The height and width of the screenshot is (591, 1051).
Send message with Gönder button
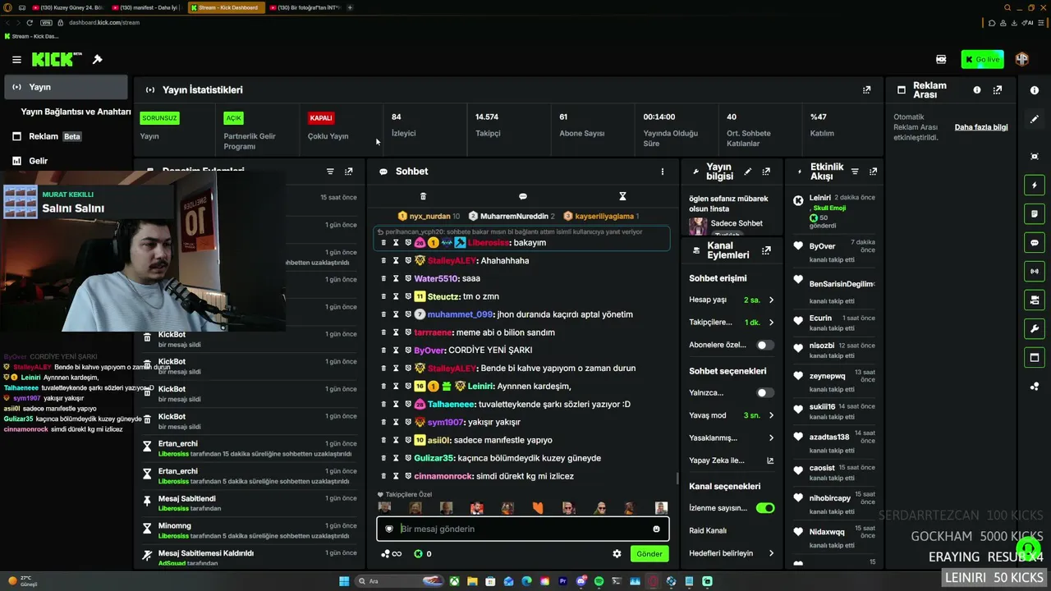[649, 554]
